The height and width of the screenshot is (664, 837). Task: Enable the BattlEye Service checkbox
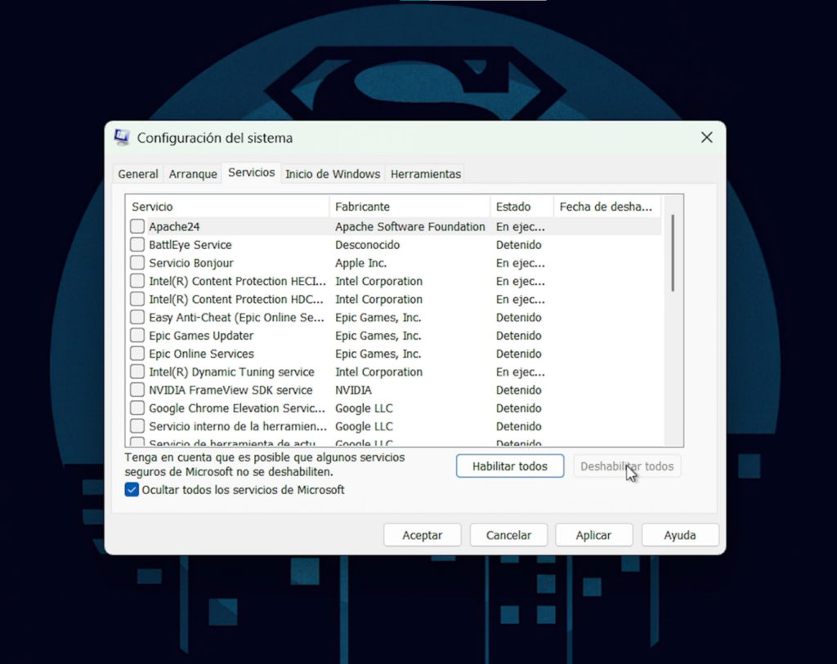136,244
